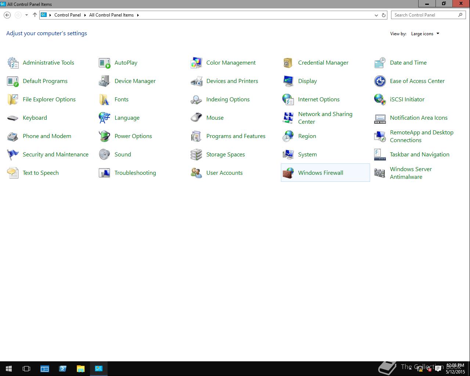Open Indexing Options icon

coord(196,100)
